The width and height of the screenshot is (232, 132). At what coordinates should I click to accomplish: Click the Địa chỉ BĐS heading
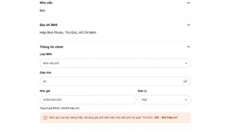48,25
